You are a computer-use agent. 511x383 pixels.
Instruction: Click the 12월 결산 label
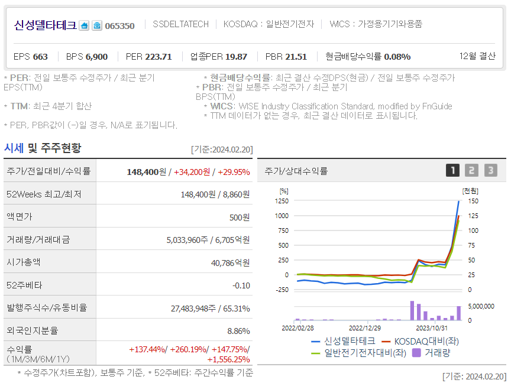click(x=477, y=56)
